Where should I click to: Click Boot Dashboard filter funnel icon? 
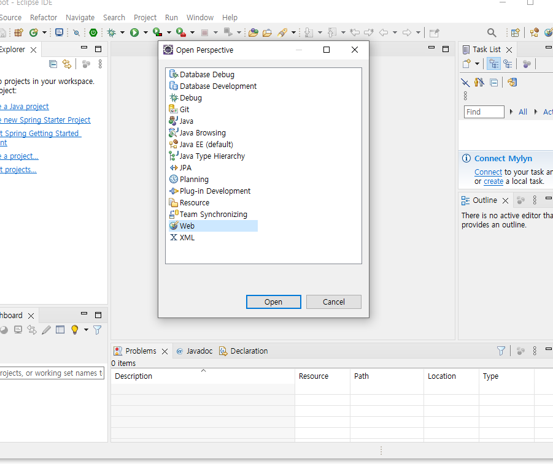[x=98, y=330]
